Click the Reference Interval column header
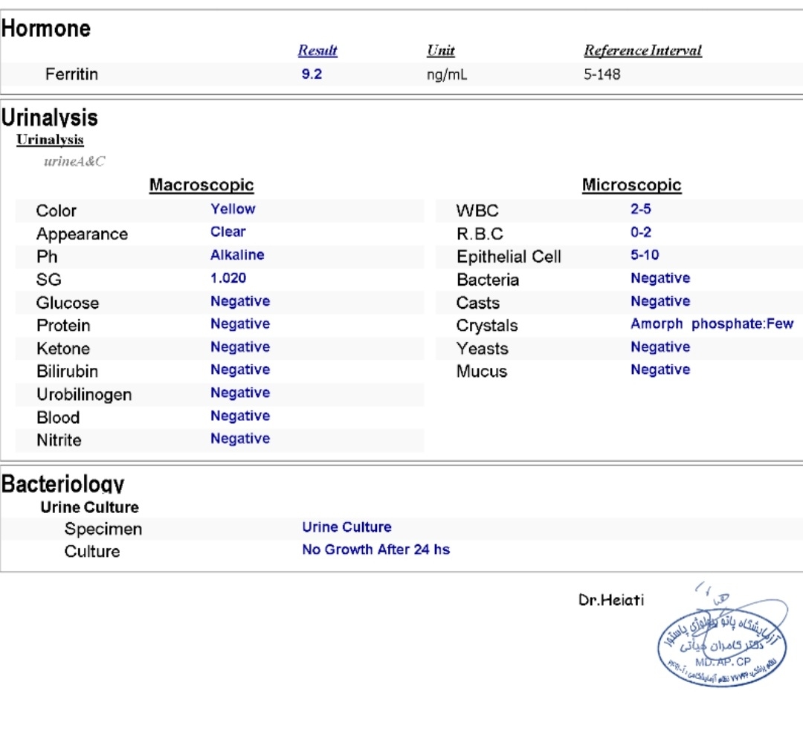Screen dimensions: 803x734 pos(642,50)
